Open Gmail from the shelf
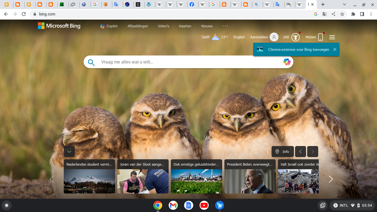The height and width of the screenshot is (212, 377). click(x=173, y=205)
